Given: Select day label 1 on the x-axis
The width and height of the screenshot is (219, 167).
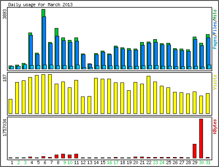Looking at the screenshot, I should [x=12, y=162].
